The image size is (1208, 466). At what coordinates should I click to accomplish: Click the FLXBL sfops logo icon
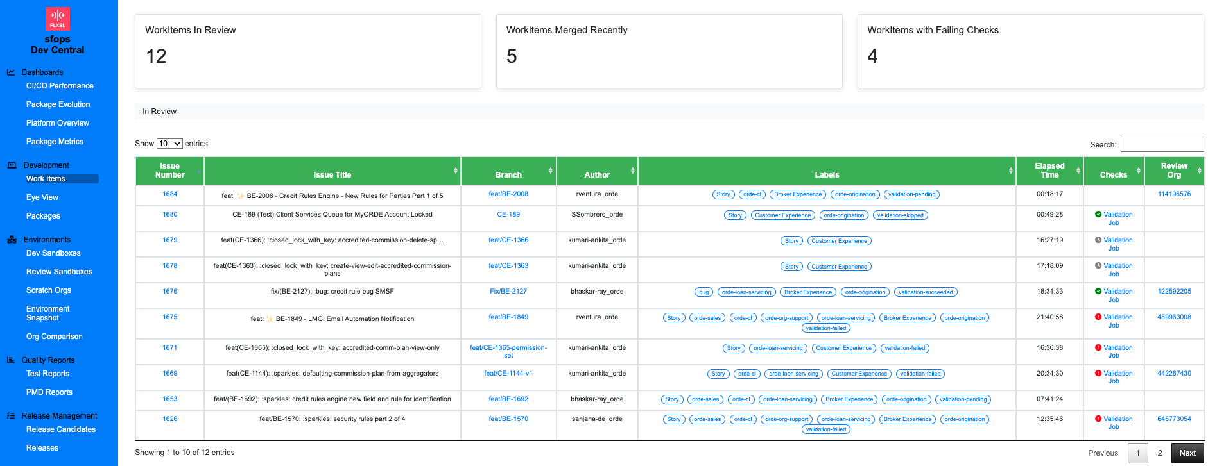click(58, 19)
